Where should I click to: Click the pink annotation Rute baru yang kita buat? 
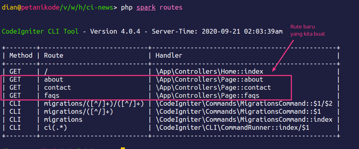click(x=308, y=30)
